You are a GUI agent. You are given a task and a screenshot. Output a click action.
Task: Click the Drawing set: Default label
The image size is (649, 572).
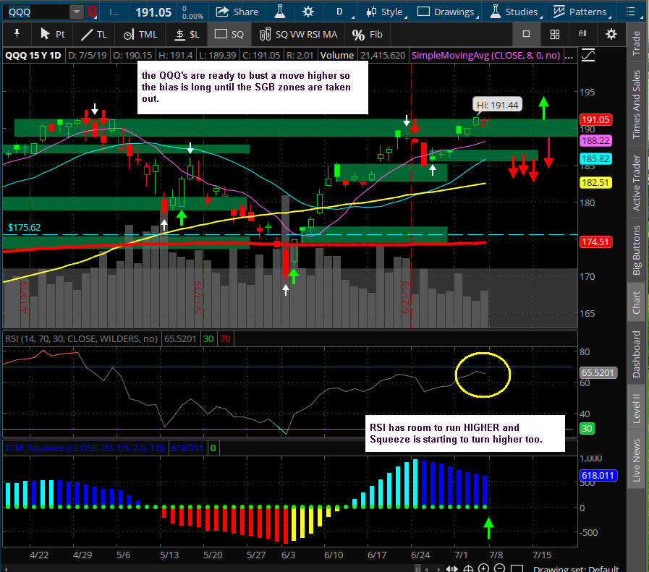(577, 568)
